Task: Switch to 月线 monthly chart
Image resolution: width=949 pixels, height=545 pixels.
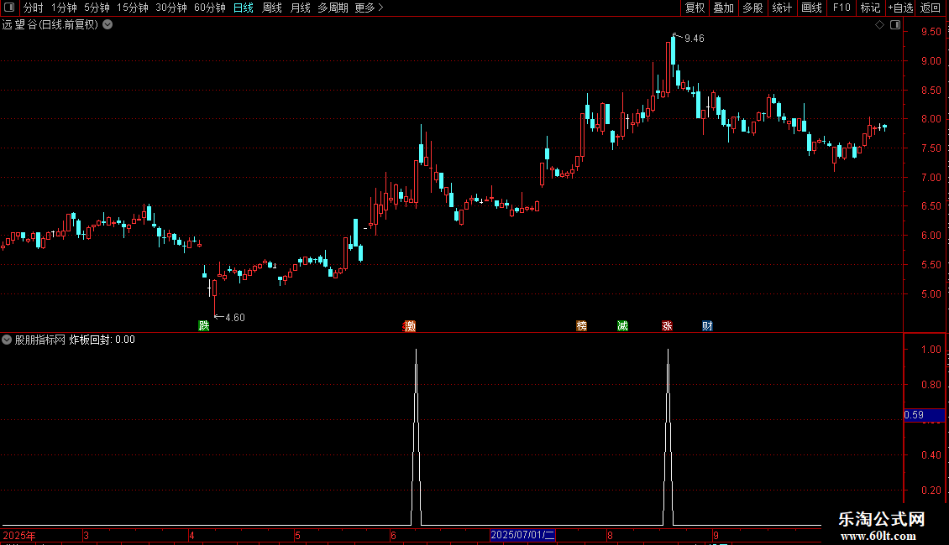Action: (300, 8)
